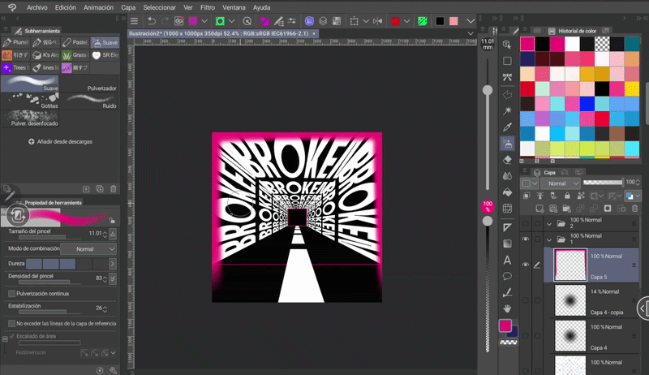Select the Balloon speech bubble tool
Screen dimensions: 649x375
(x=507, y=276)
